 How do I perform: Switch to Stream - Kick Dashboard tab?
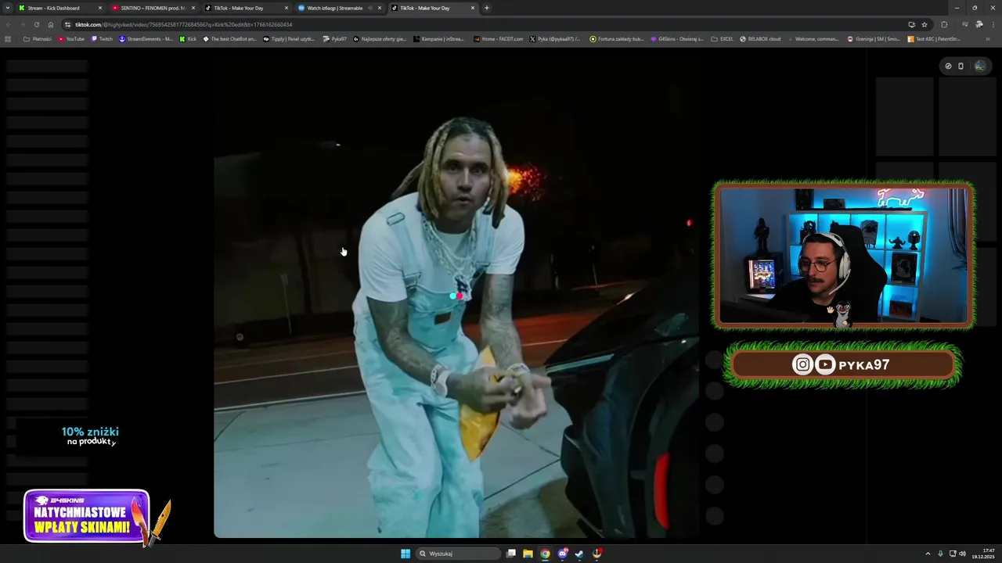59,8
